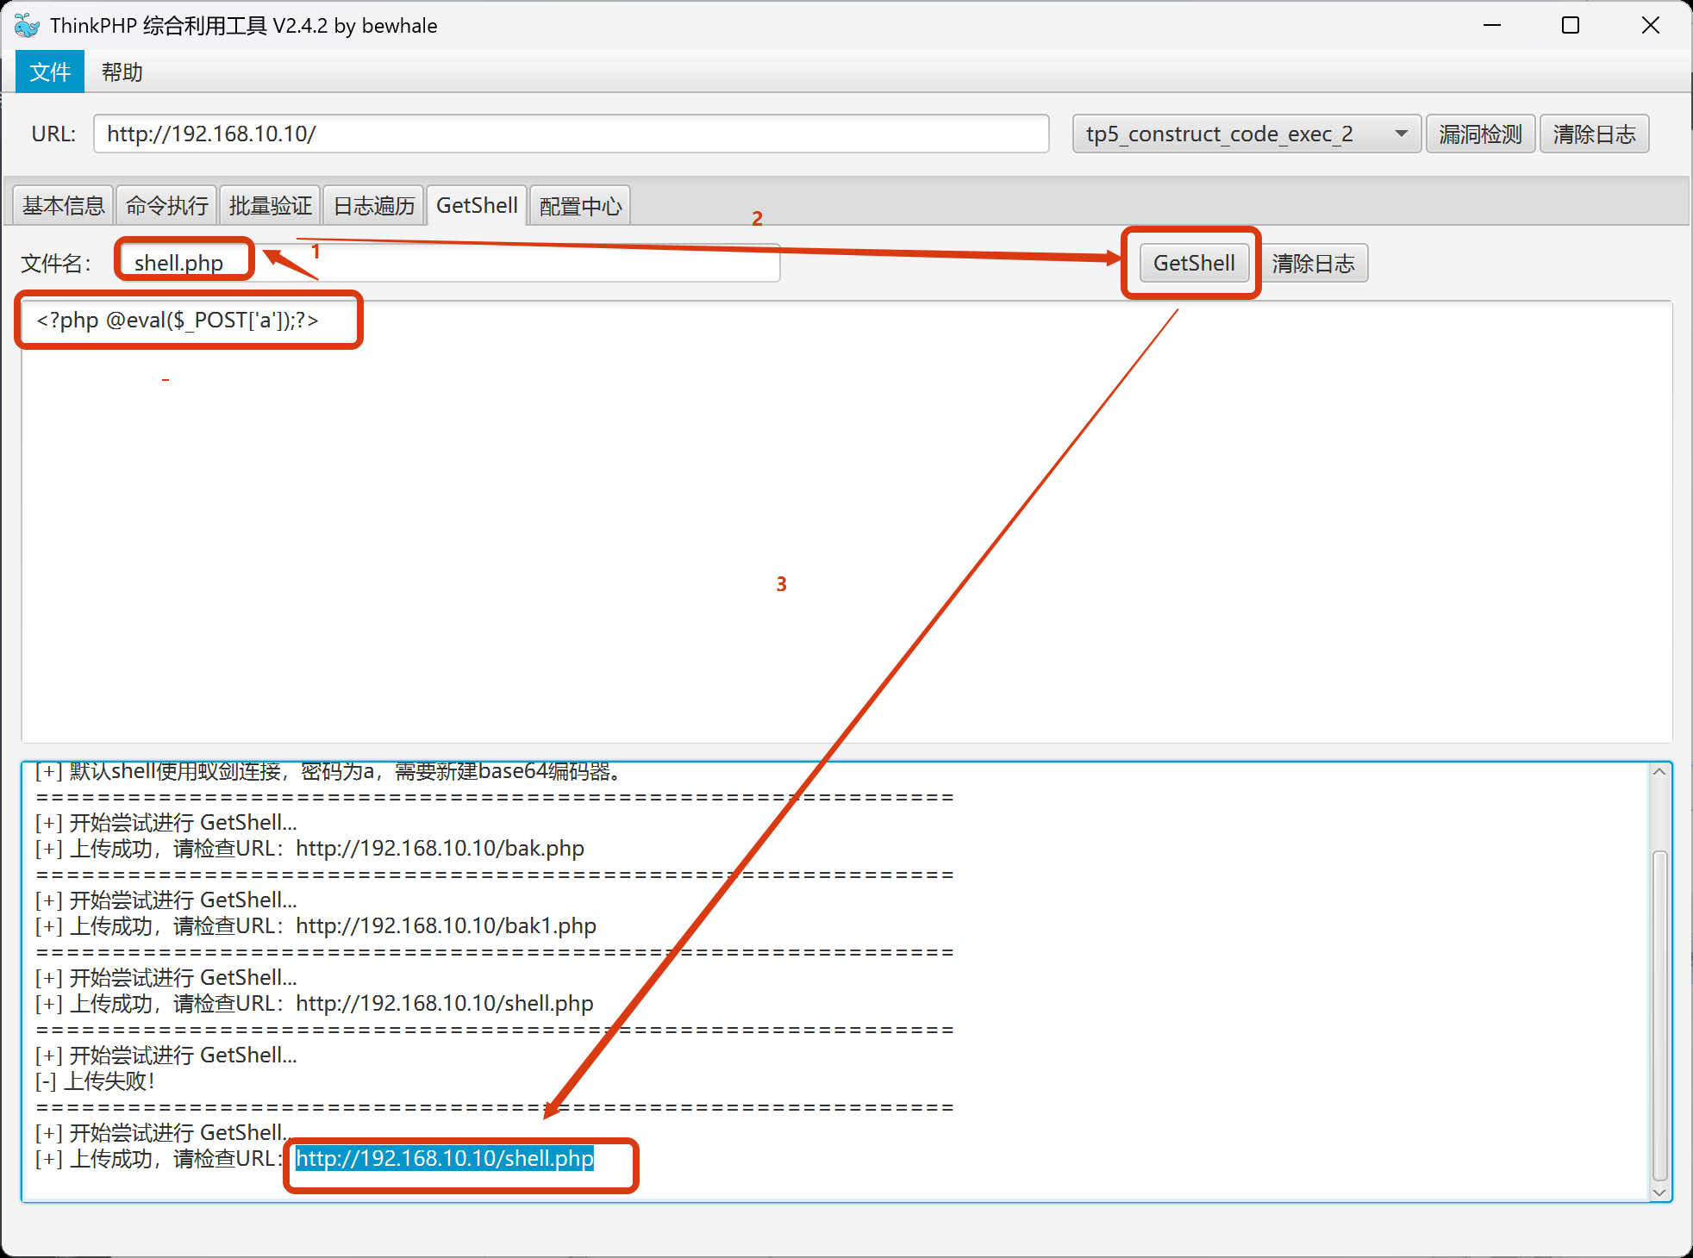Click the log scrollbar up arrow
The width and height of the screenshot is (1693, 1258).
[x=1659, y=772]
